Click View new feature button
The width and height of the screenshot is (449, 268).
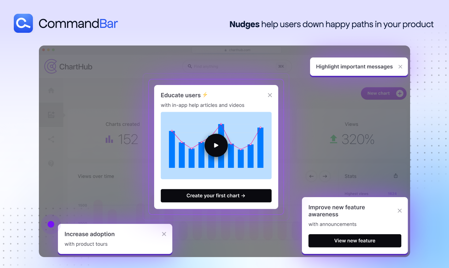[x=355, y=240]
